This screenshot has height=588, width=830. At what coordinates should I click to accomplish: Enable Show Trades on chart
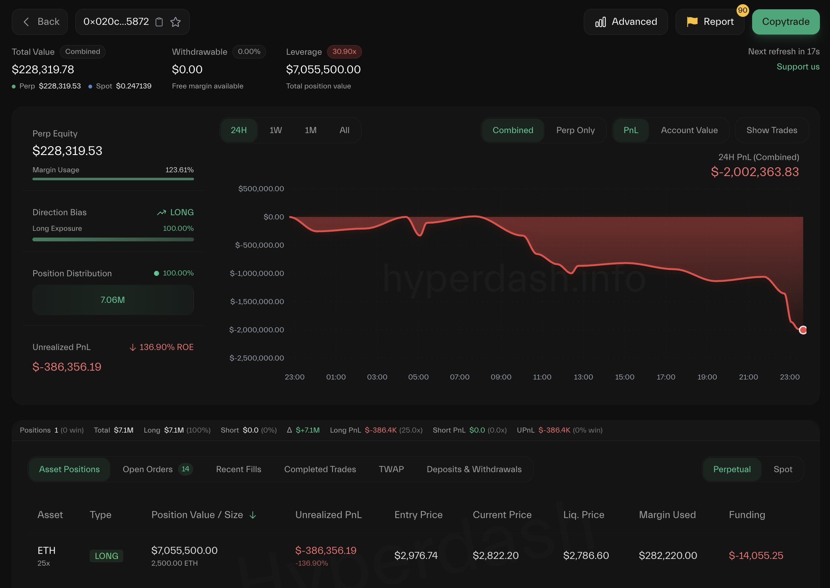(771, 130)
